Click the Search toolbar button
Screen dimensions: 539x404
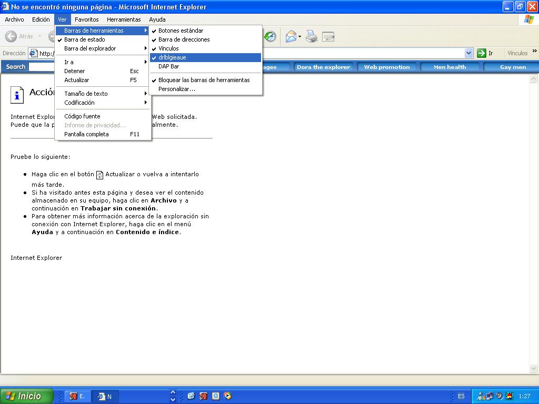pos(15,67)
